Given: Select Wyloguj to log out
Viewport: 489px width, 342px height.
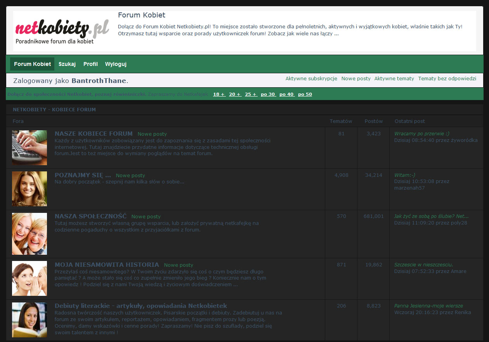Looking at the screenshot, I should [116, 64].
